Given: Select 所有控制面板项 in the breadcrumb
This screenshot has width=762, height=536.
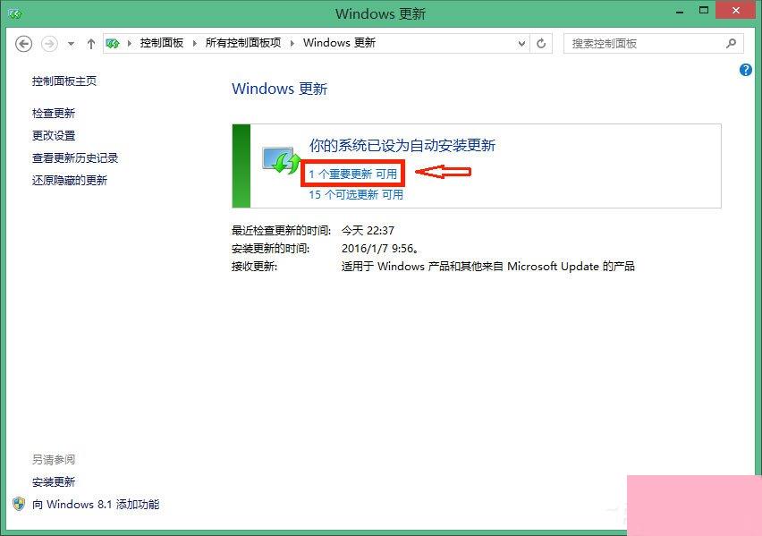Looking at the screenshot, I should tap(243, 43).
